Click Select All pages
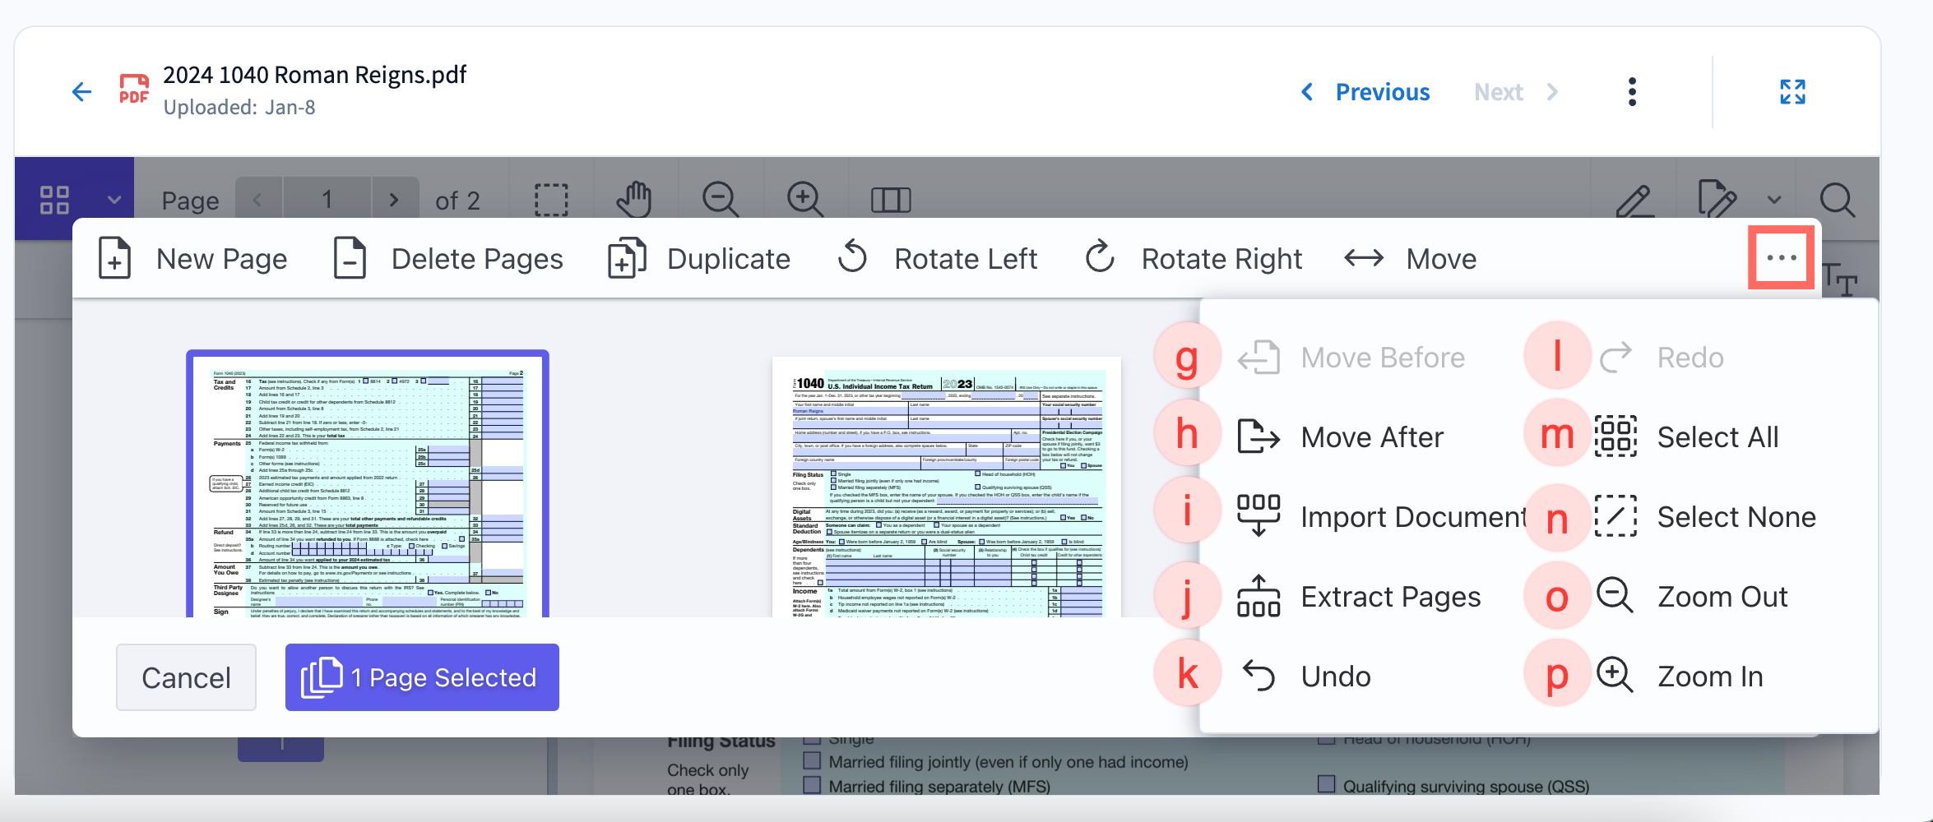 pyautogui.click(x=1717, y=436)
